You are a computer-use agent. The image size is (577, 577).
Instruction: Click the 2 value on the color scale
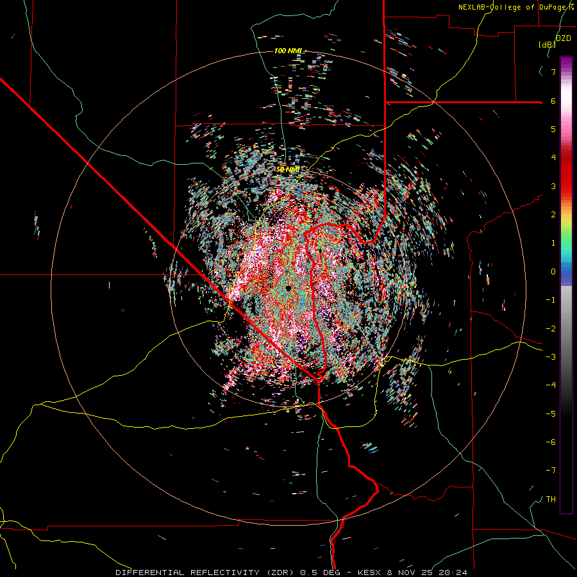coord(553,215)
